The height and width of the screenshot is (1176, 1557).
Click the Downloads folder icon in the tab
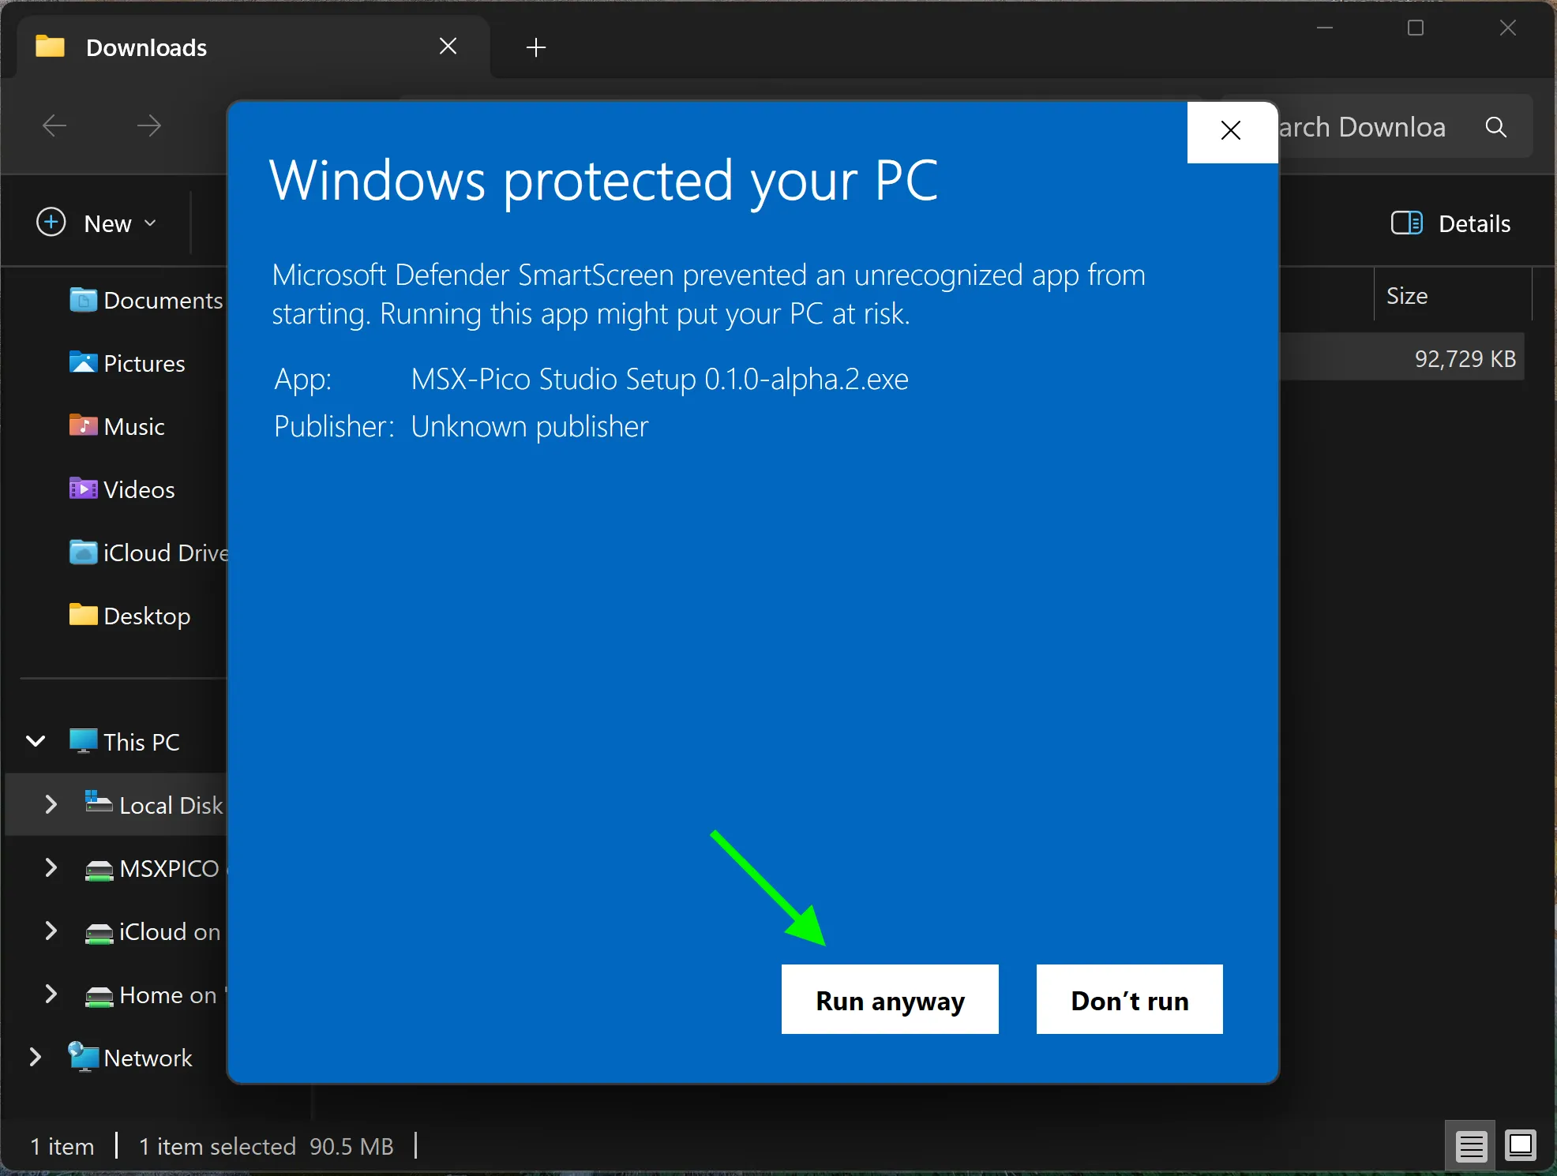tap(51, 47)
